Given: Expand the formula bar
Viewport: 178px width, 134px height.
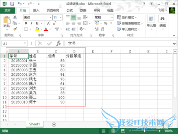Looking at the screenshot, I should tap(174, 44).
